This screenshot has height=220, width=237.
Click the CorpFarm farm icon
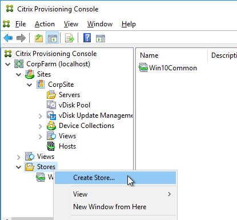click(x=19, y=64)
